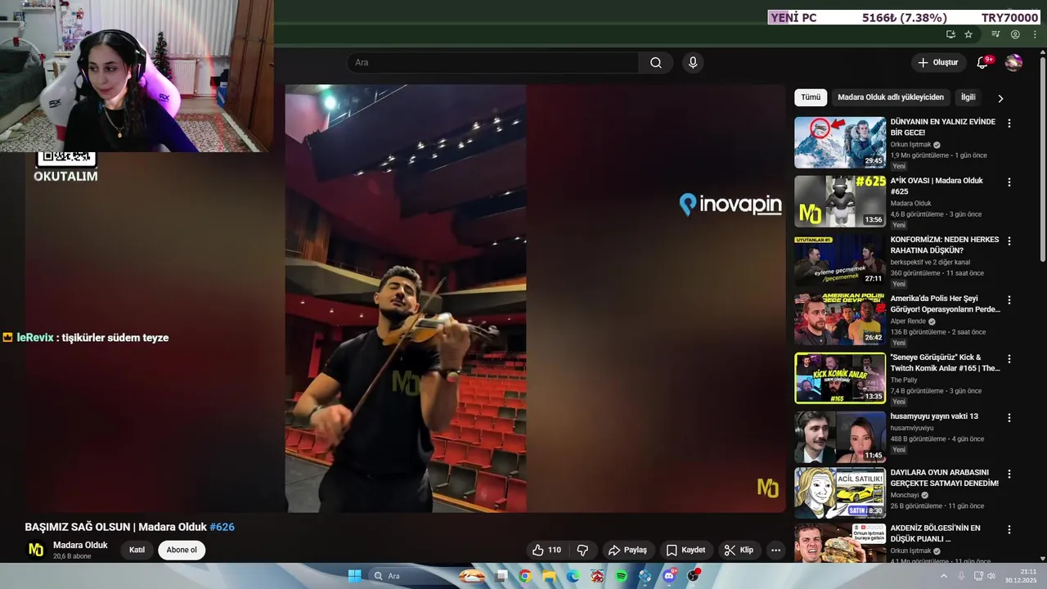Open Amerika'da Polis video thumbnail
This screenshot has width=1047, height=589.
(x=840, y=319)
